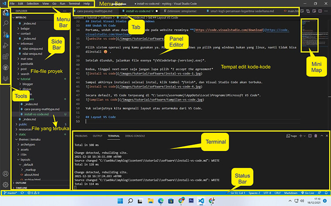331x206 pixels.
Task: Open Windows Start menu
Action: click(x=120, y=201)
